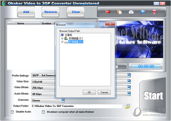Image resolution: width=171 pixels, height=121 pixels.
Task: Close the Browser dialog with X
Action: point(110,24)
